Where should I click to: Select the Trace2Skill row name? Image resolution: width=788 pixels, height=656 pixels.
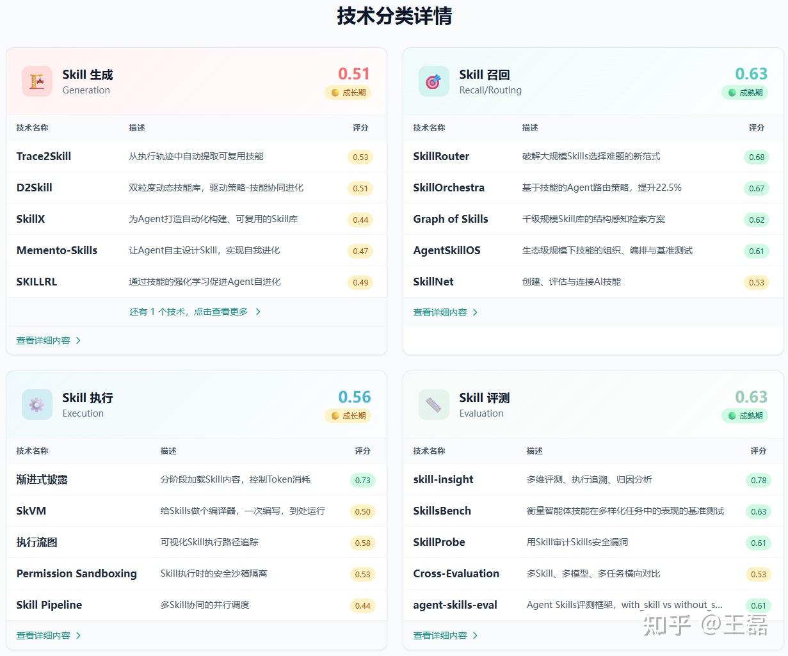pos(44,157)
